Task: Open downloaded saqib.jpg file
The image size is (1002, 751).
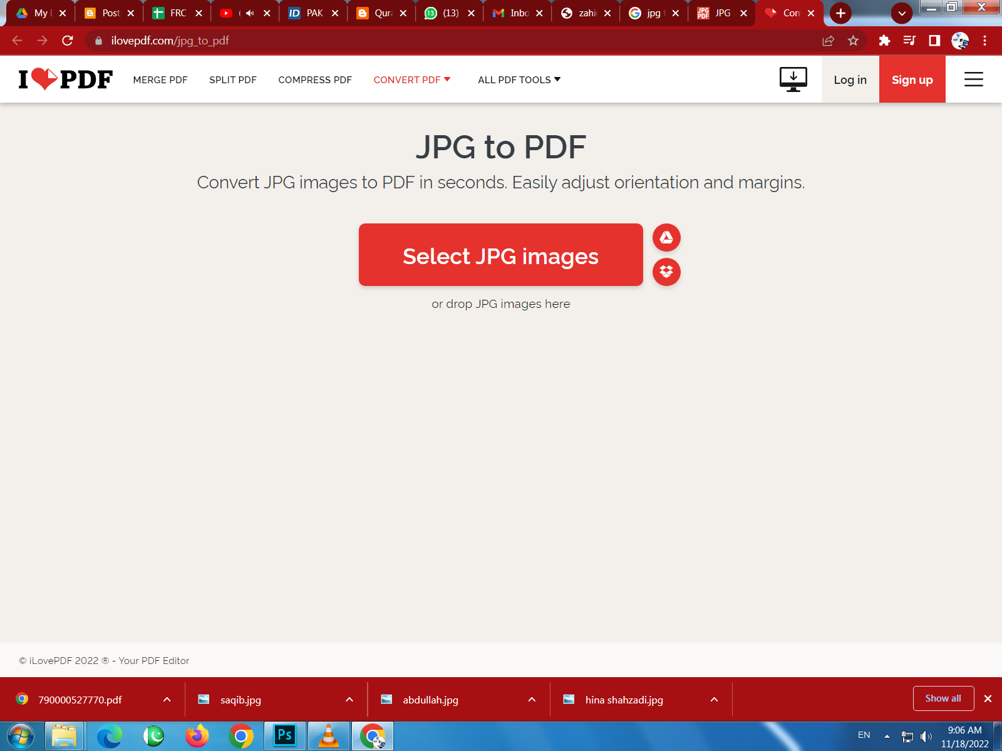Action: tap(240, 700)
